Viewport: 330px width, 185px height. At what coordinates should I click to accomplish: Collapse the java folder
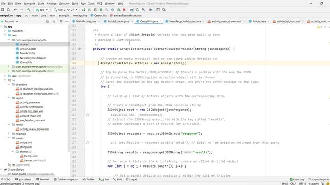point(5,35)
